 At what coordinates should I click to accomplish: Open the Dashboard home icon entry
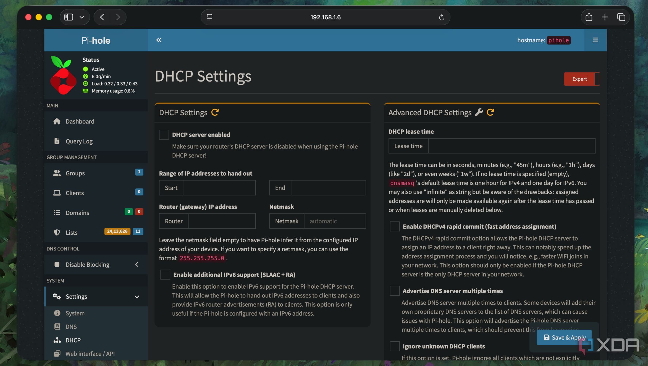click(96, 121)
